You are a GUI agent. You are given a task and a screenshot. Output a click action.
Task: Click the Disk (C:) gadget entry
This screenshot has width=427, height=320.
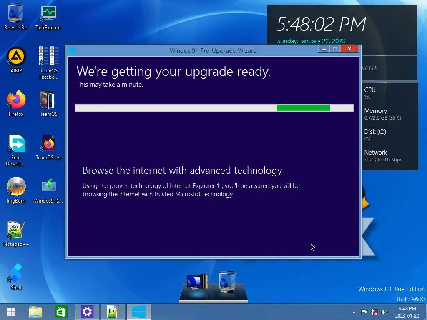click(375, 135)
